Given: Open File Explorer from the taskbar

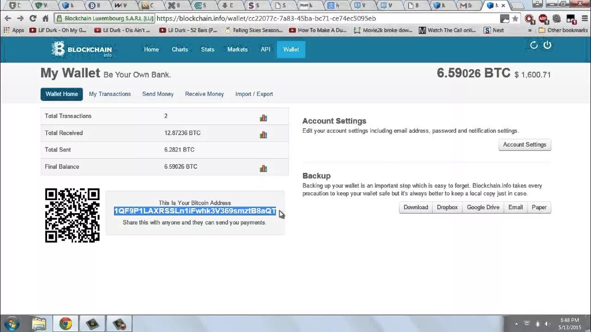Looking at the screenshot, I should coord(39,324).
